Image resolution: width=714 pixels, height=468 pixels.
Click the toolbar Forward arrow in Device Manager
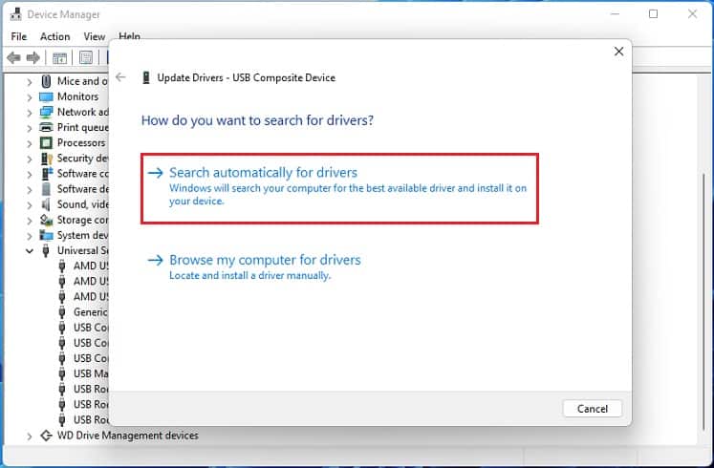click(33, 57)
